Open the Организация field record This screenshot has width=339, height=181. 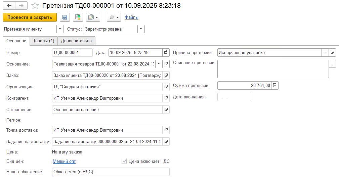[166, 87]
